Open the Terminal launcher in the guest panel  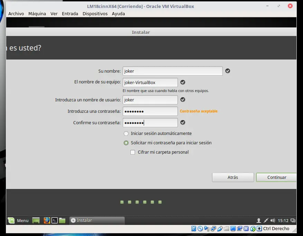click(55, 220)
